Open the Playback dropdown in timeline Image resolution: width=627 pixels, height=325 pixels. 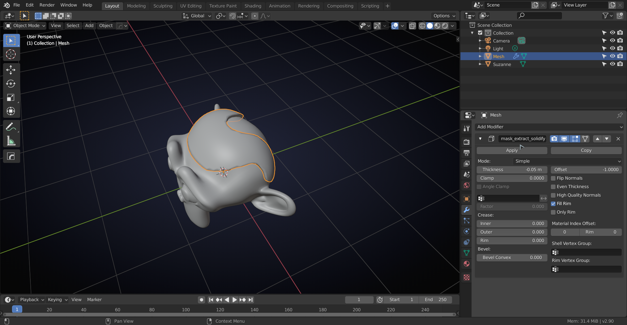tap(32, 300)
